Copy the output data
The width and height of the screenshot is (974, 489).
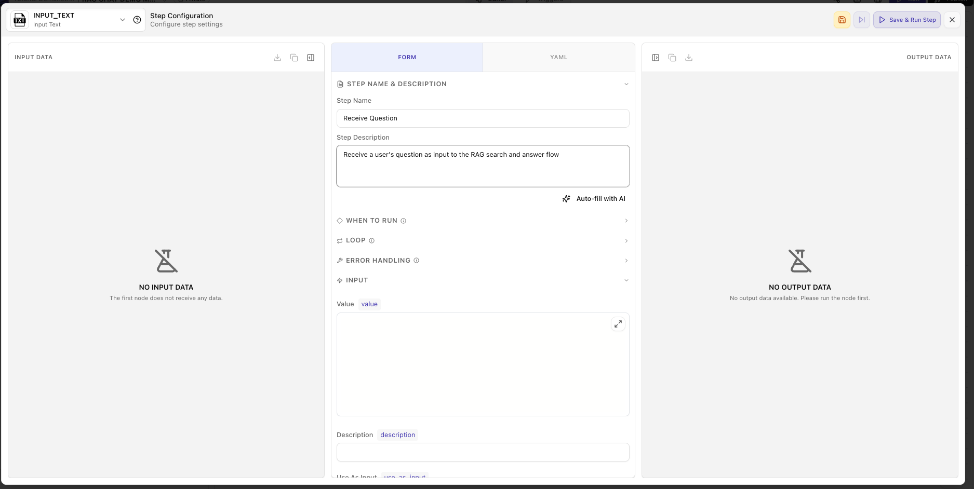point(672,58)
